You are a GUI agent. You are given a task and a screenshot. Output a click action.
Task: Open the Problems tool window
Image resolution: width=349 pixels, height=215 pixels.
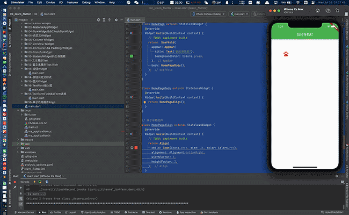(x=131, y=212)
